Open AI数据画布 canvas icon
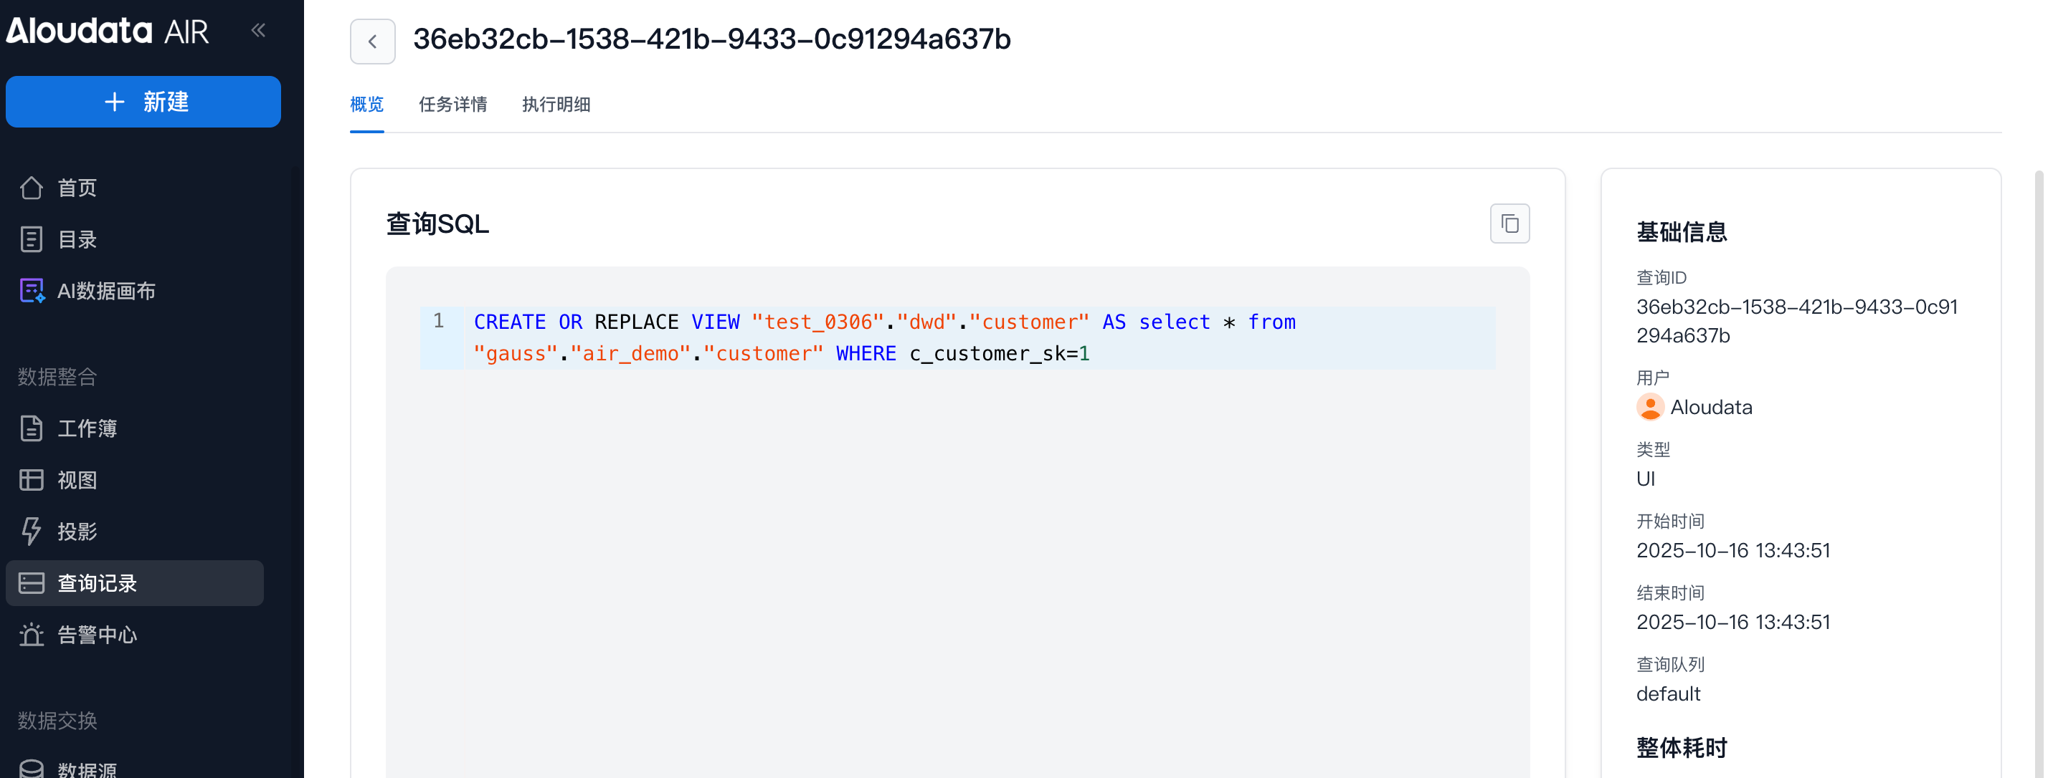The width and height of the screenshot is (2048, 778). 32,291
